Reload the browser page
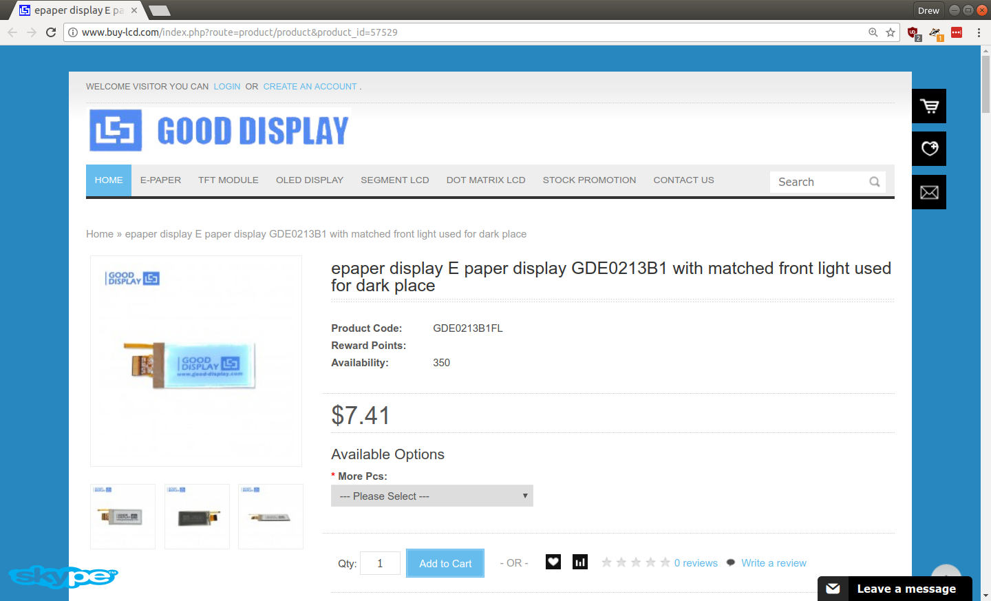The image size is (991, 601). click(x=51, y=32)
